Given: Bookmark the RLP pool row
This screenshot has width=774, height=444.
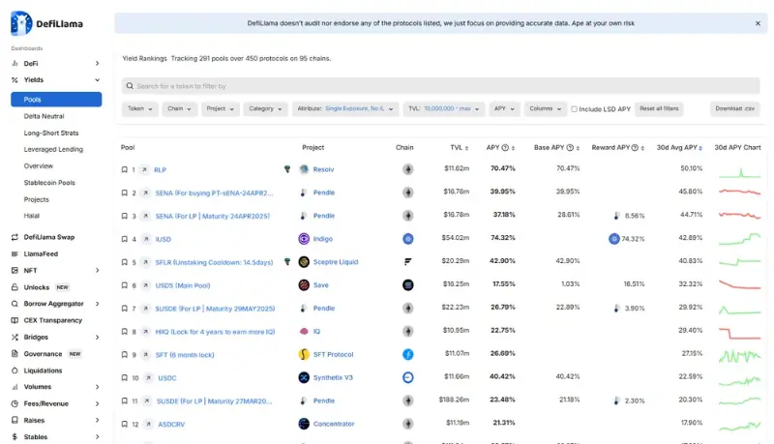Looking at the screenshot, I should 125,169.
